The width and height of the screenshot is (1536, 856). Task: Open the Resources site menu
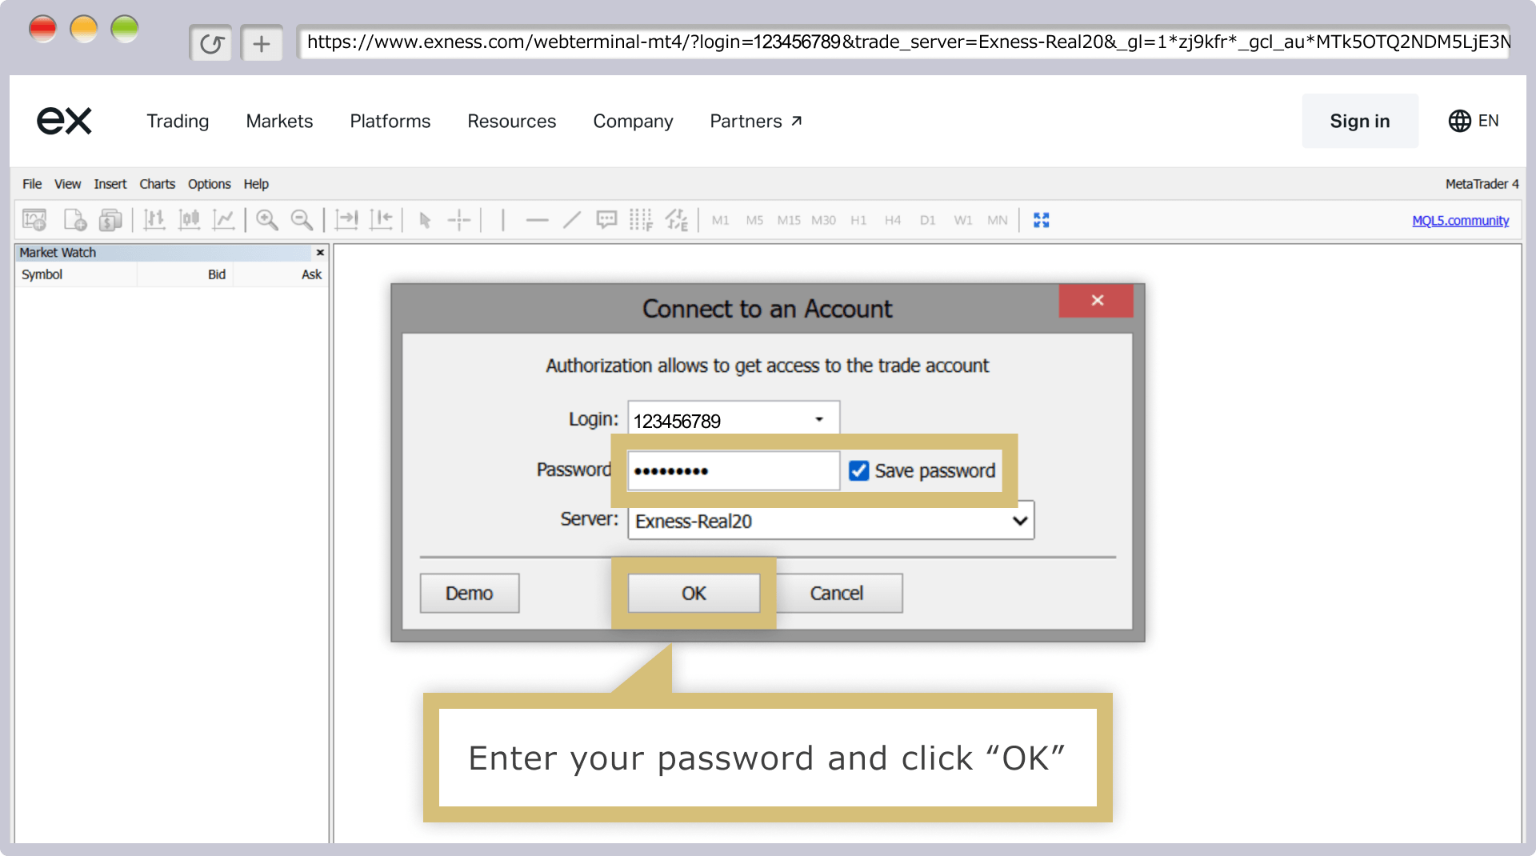pos(512,121)
